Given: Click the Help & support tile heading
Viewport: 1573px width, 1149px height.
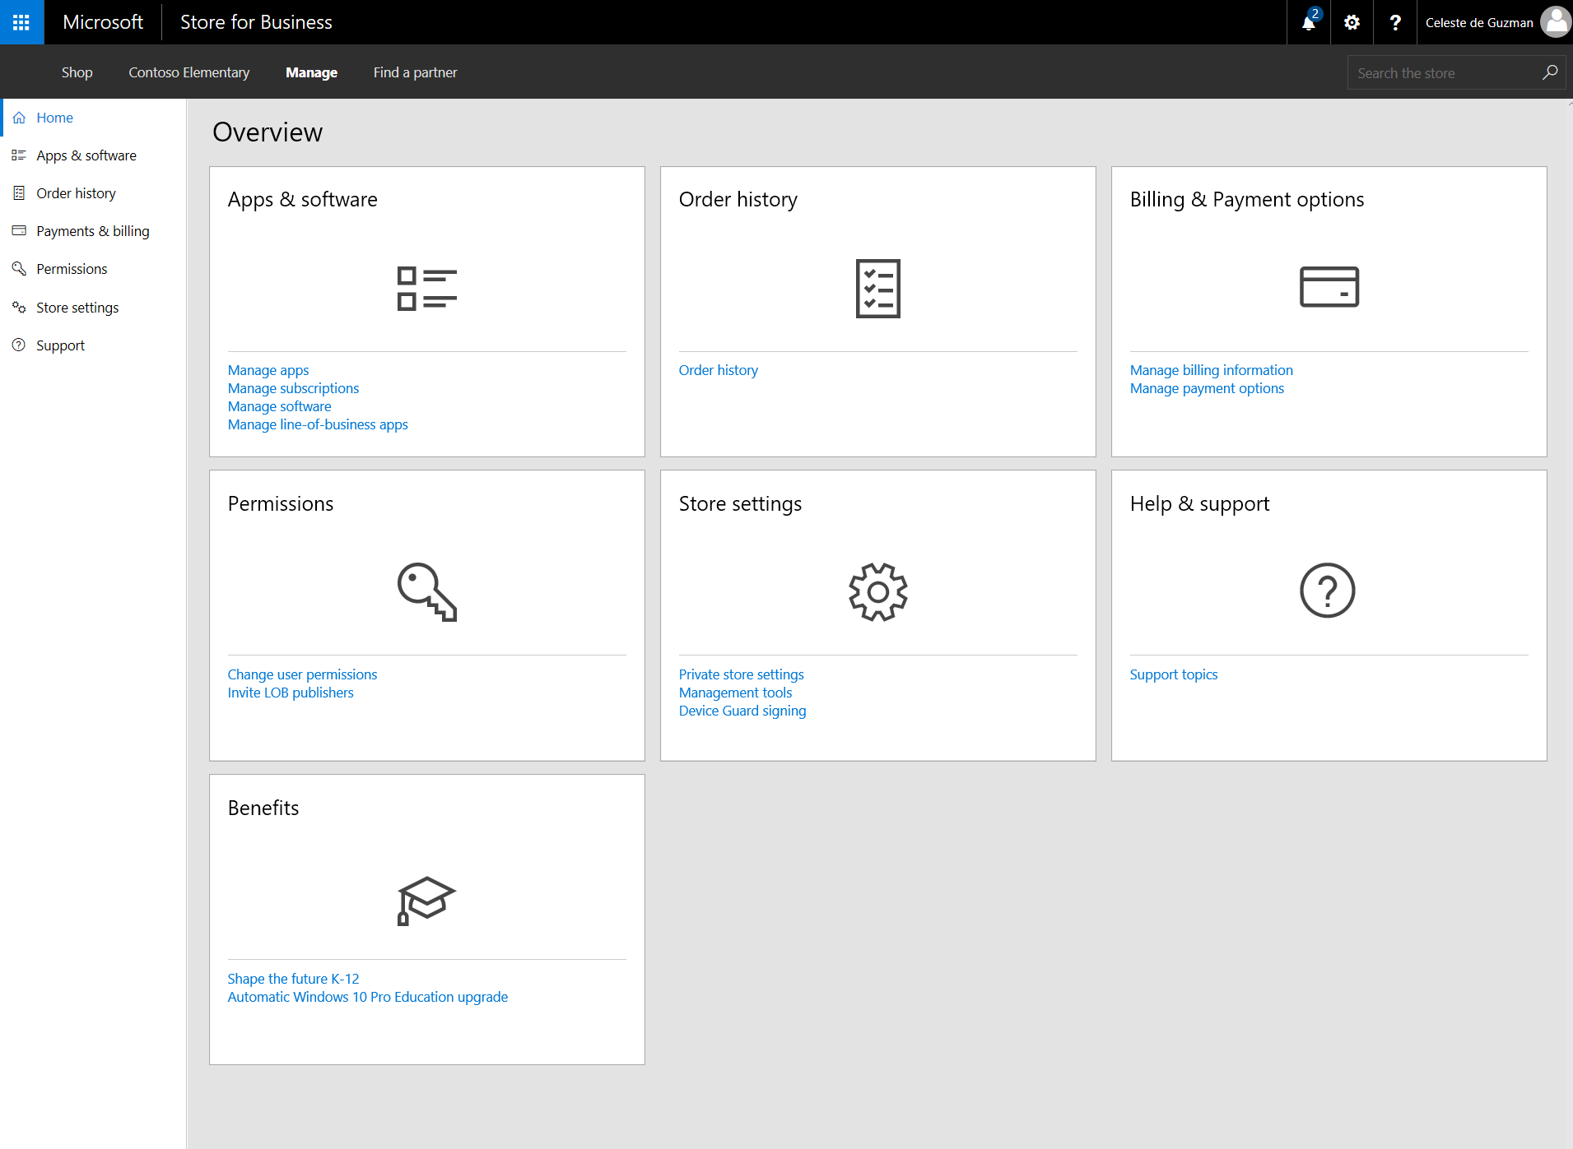Looking at the screenshot, I should coord(1199,504).
